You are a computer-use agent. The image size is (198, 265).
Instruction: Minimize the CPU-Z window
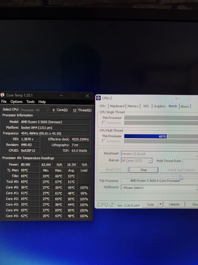(177, 98)
